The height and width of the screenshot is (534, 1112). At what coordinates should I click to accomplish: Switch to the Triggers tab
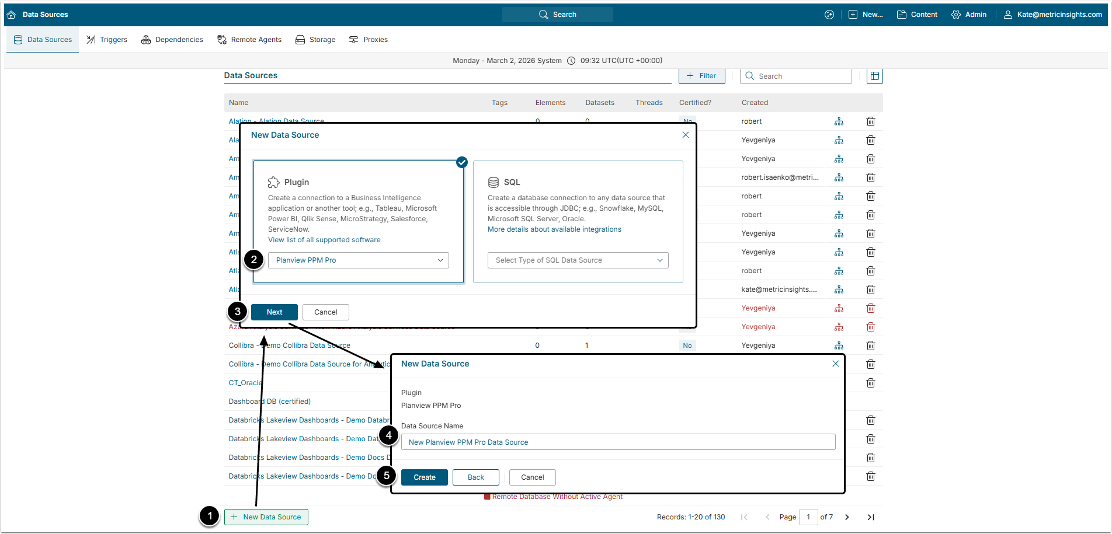coord(107,40)
